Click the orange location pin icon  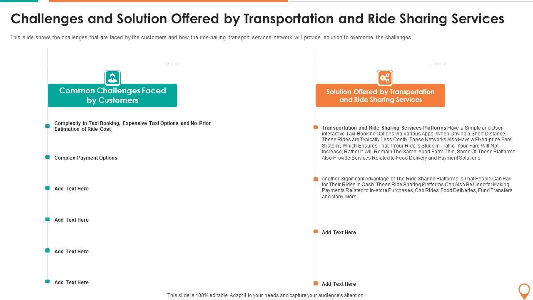pyautogui.click(x=524, y=290)
